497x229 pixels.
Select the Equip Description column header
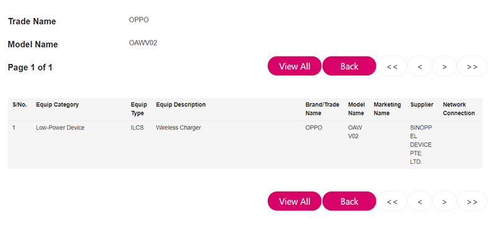pos(181,104)
